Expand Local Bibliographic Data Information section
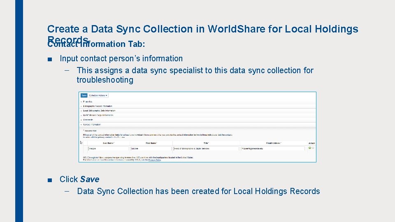The image size is (395, 222). (x=99, y=111)
